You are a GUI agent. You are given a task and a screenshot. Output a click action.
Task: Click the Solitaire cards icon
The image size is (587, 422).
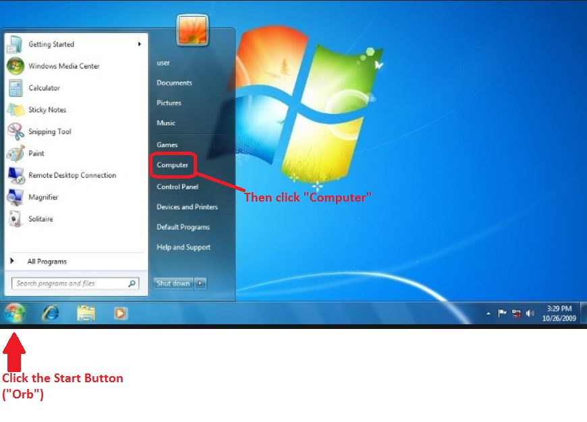(15, 219)
